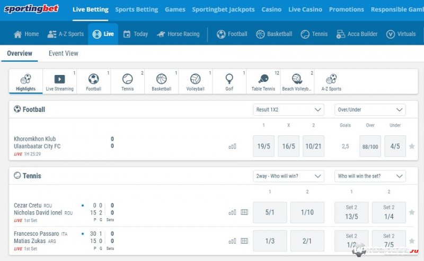Open Khoromkhon Klub vs Ulaanbaatar City match
This screenshot has width=424, height=261.
pyautogui.click(x=37, y=143)
